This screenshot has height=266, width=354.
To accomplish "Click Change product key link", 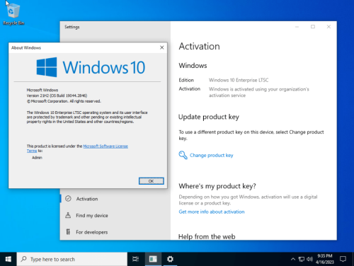I will 212,155.
